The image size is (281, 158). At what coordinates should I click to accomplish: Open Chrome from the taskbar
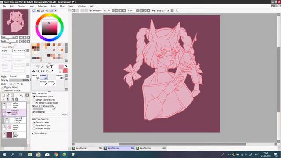pyautogui.click(x=56, y=154)
